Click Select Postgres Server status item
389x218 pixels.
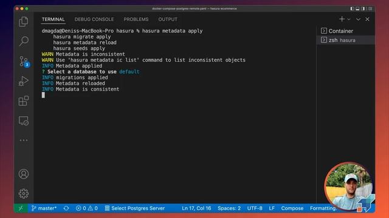135,208
